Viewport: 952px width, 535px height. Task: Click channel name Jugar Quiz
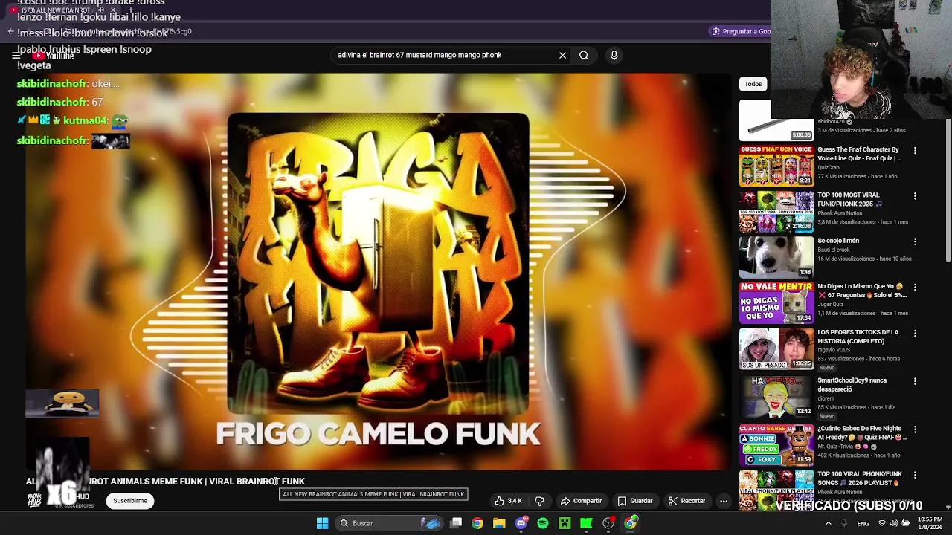pos(830,305)
